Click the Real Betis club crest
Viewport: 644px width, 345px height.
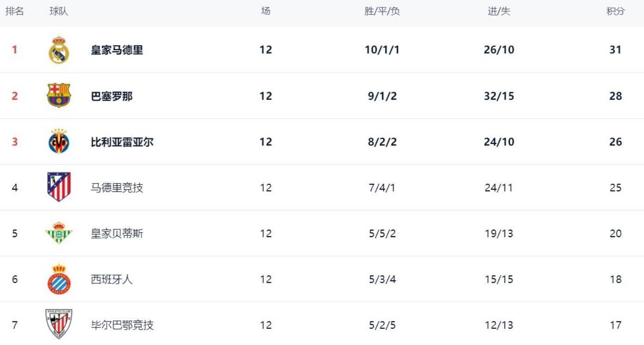59,233
